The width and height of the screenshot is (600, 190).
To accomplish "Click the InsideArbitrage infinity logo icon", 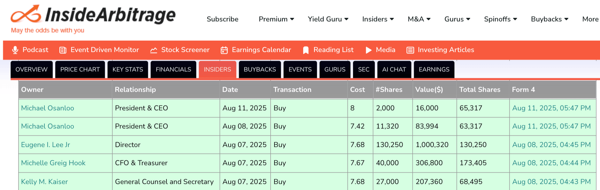I will 26,14.
